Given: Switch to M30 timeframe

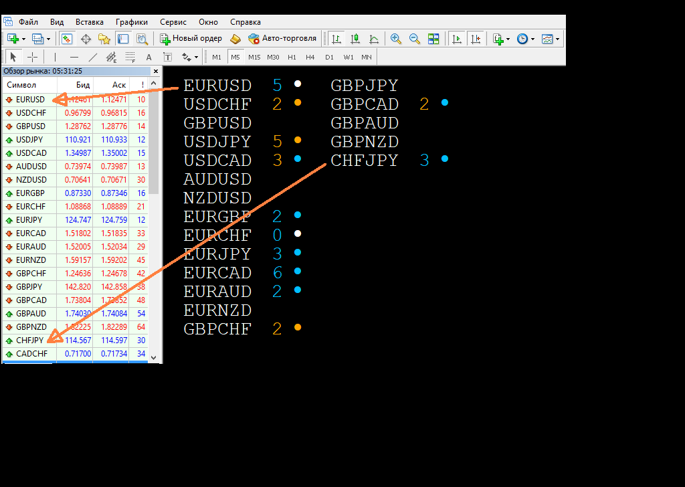Looking at the screenshot, I should point(273,58).
